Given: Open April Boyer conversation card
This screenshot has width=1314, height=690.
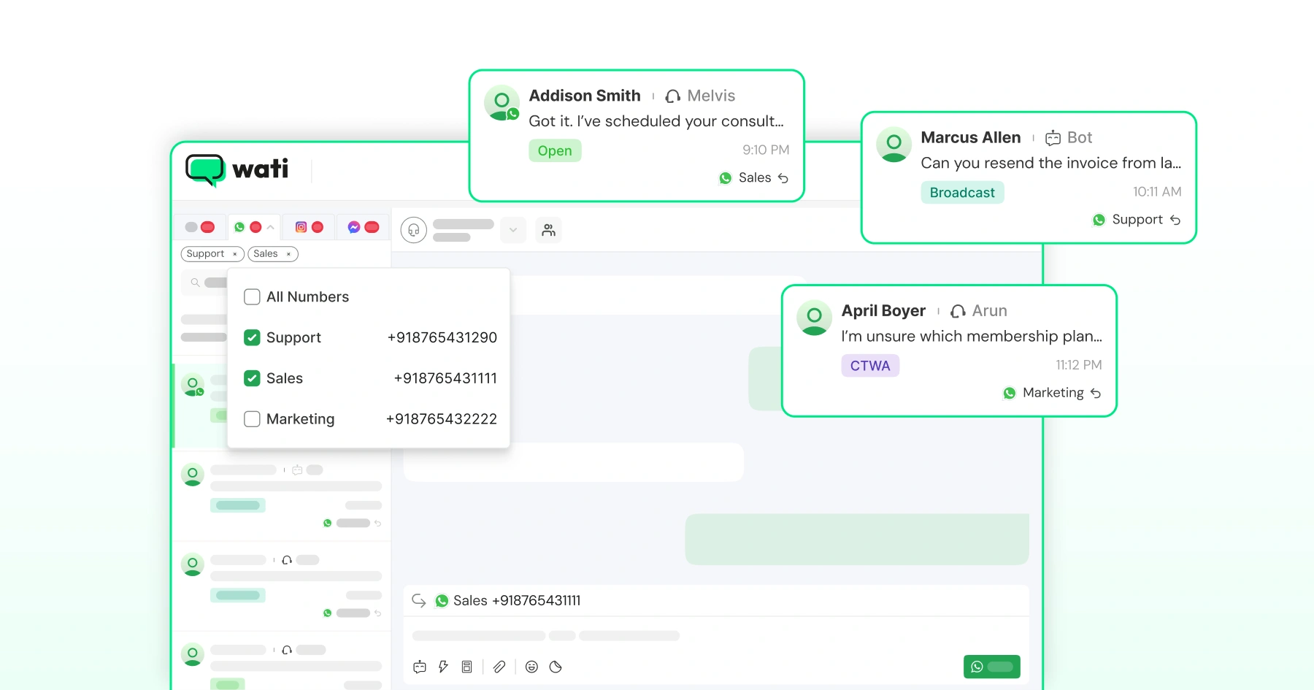Looking at the screenshot, I should pyautogui.click(x=949, y=350).
